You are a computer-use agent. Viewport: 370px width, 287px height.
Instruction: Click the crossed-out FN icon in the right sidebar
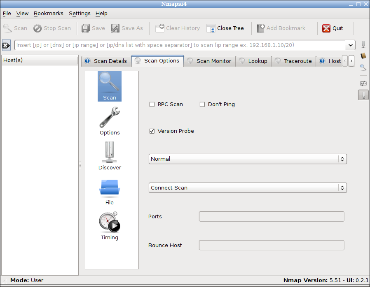tap(363, 83)
